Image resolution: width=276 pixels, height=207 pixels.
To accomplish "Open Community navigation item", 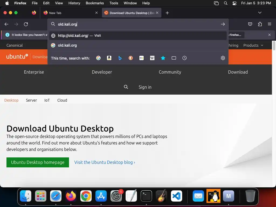I will point(170,72).
